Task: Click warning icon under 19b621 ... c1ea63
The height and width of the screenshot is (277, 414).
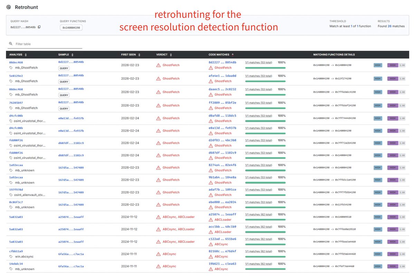Action: (211, 269)
